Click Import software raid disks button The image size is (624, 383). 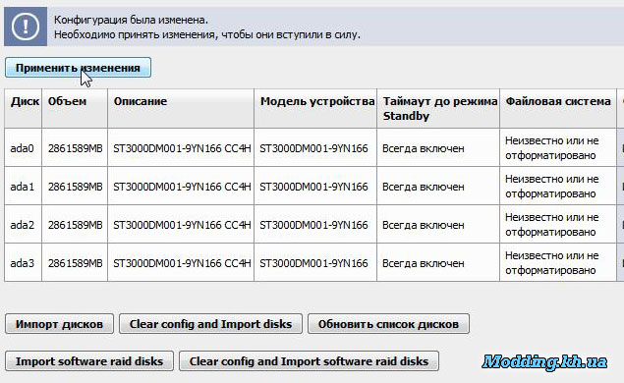coord(89,361)
